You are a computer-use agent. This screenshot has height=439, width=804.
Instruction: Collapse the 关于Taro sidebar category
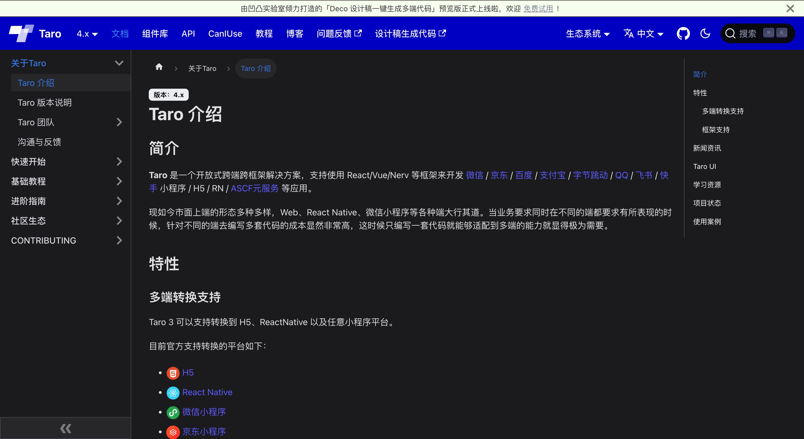click(119, 63)
